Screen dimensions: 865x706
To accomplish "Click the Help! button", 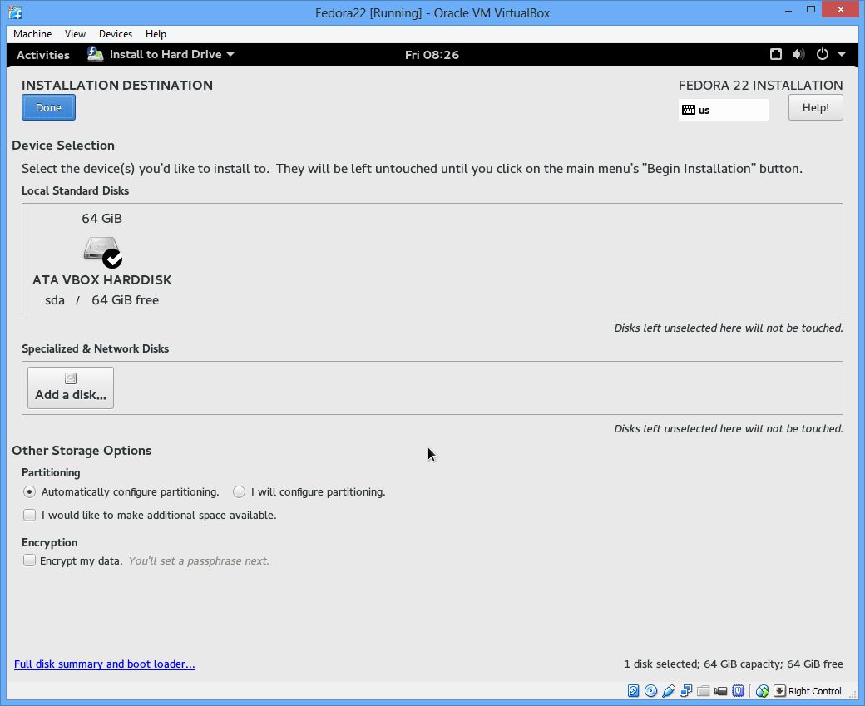I will pos(815,107).
